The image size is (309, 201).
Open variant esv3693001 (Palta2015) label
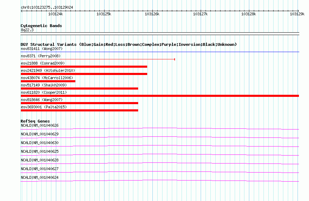click(44, 107)
